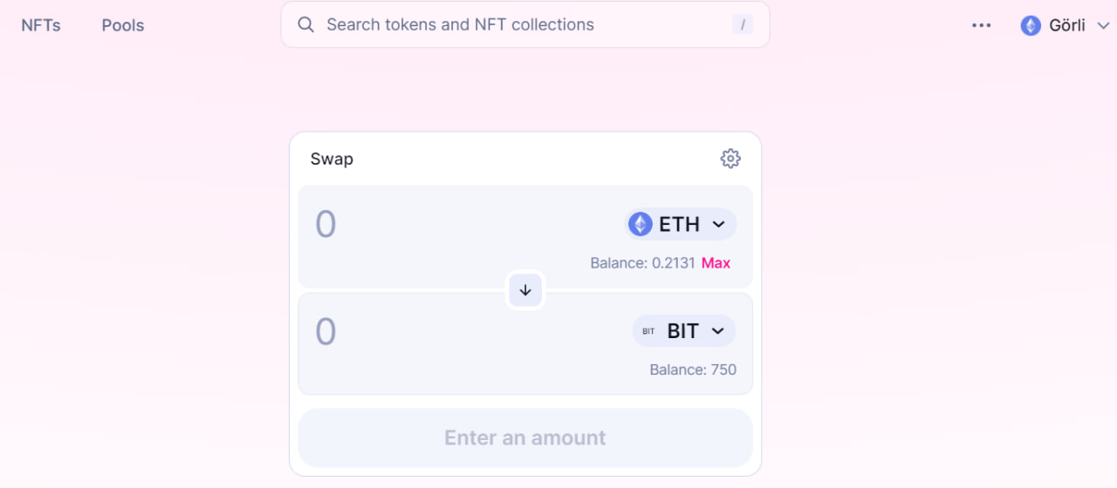The height and width of the screenshot is (488, 1117).
Task: Expand the ETH token selector chevron
Action: (719, 224)
